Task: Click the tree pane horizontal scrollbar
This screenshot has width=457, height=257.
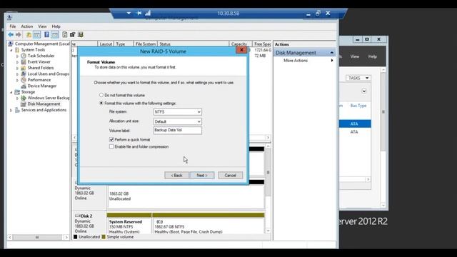Action: point(38,237)
